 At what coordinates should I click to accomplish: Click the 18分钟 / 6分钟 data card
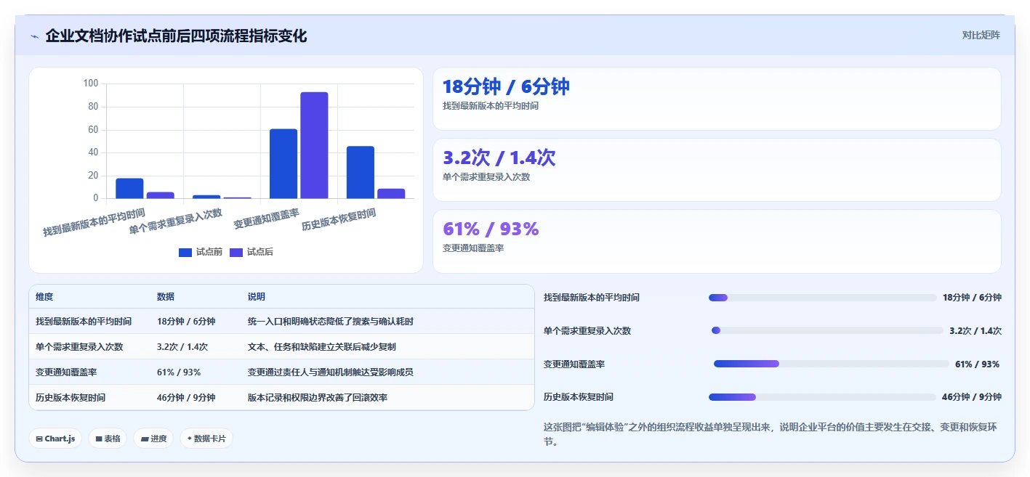point(717,99)
